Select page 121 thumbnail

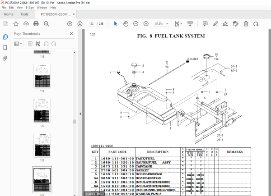coord(42,145)
